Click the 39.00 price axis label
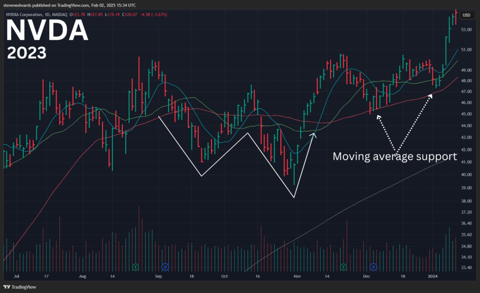Screen dimensions: 480x293 click(466, 188)
